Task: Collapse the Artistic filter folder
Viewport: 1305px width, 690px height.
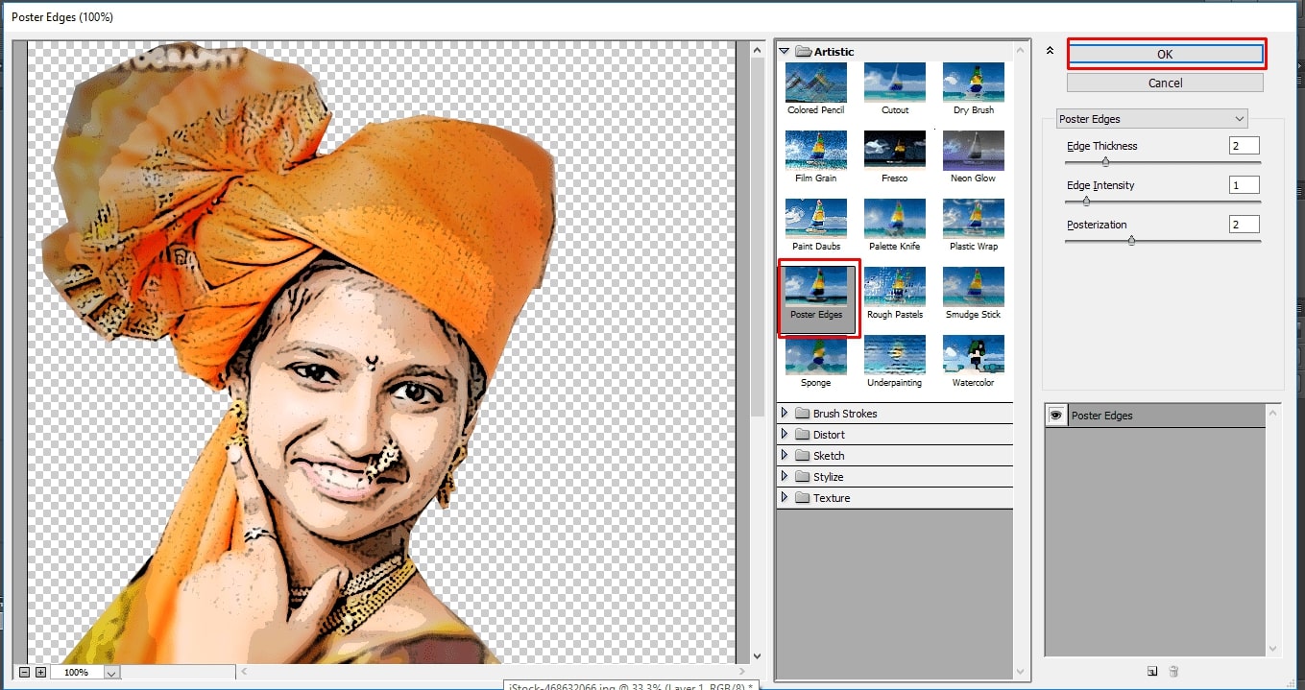Action: (x=785, y=51)
